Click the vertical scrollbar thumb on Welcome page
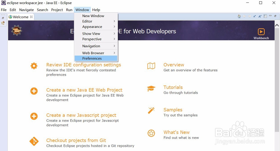This screenshot has height=151, width=280. (277, 80)
